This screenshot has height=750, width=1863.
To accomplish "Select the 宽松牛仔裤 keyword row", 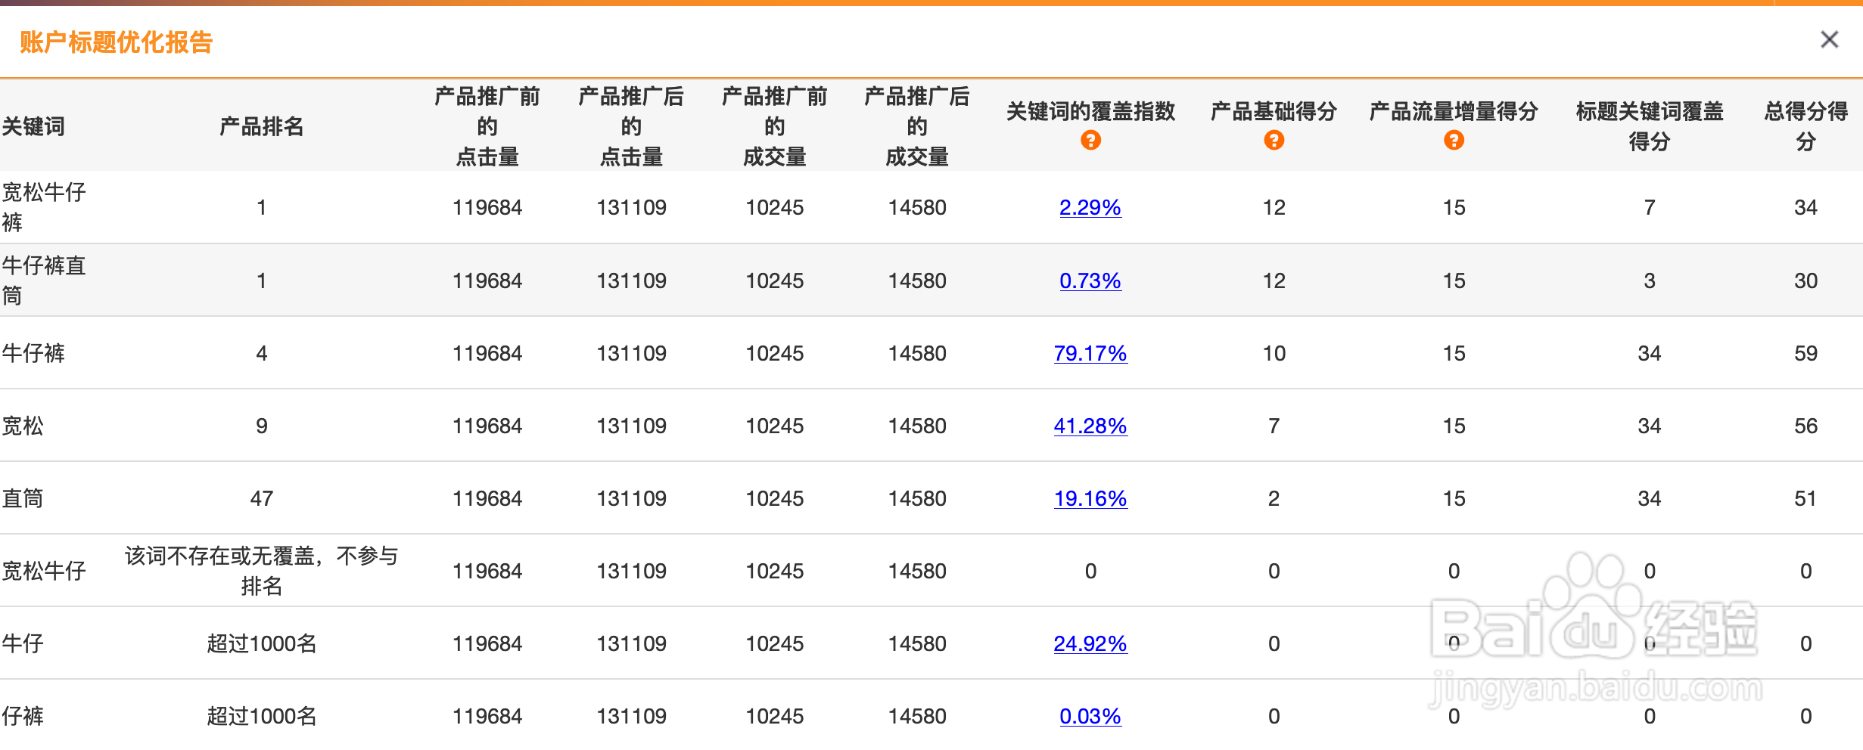I will pos(44,206).
